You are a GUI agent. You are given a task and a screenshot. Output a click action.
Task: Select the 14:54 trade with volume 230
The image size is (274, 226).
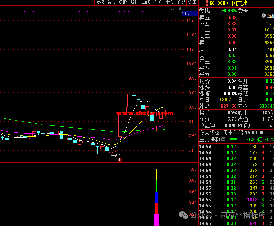pyautogui.click(x=237, y=159)
